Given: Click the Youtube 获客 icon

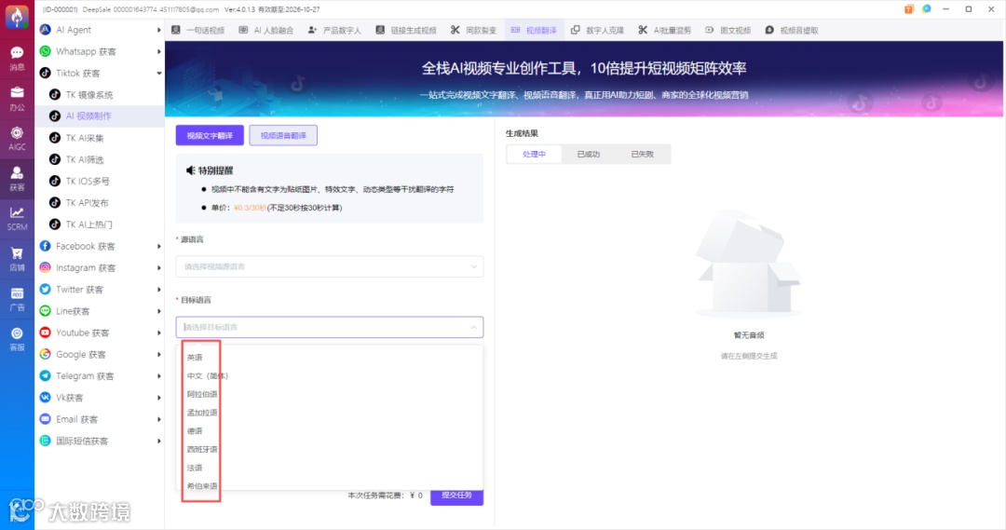Looking at the screenshot, I should (45, 333).
